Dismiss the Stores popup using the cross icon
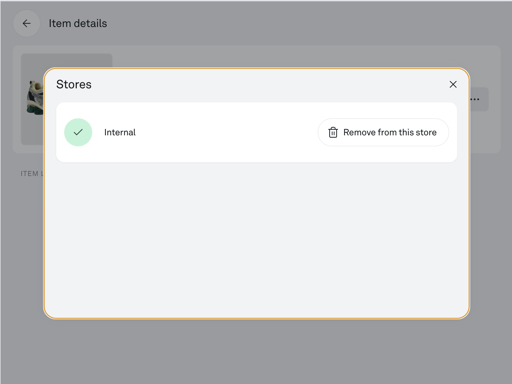512x384 pixels. pyautogui.click(x=453, y=84)
